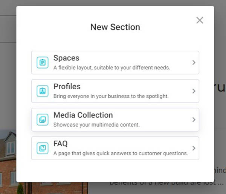Viewport: 226px width, 194px height.
Task: Close the New Section dialog
Action: pos(200,20)
